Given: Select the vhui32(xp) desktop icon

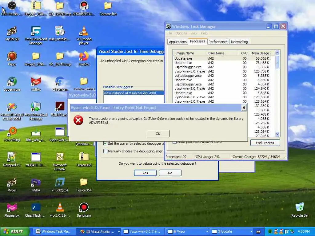Looking at the screenshot, I should coord(60,185).
